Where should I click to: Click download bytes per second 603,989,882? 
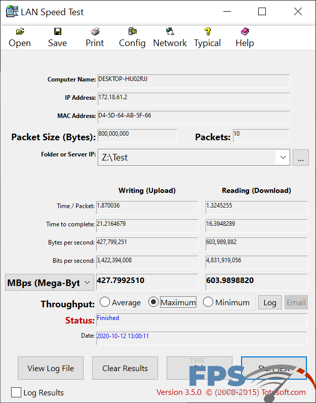coord(256,244)
